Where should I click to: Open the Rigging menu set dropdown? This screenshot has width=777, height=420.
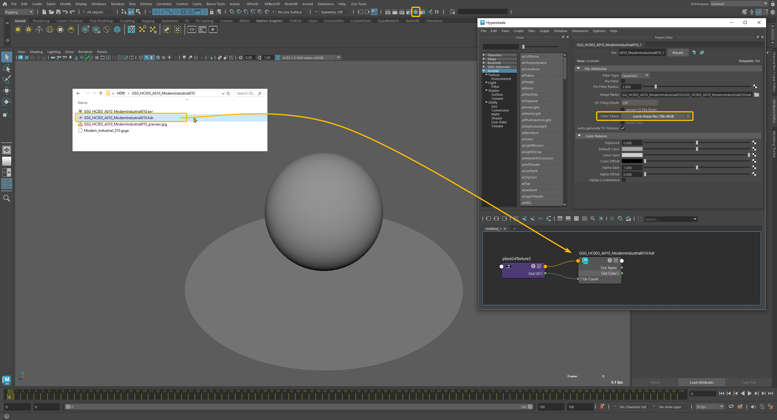pos(19,12)
